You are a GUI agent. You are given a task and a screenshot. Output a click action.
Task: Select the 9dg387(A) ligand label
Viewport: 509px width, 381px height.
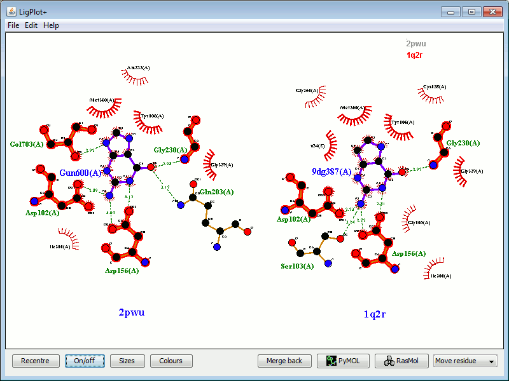pyautogui.click(x=331, y=171)
